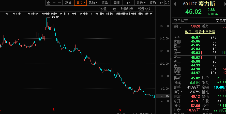Toggle the PK comparison mode
Screen dimensions: 226x114
[129, 3]
